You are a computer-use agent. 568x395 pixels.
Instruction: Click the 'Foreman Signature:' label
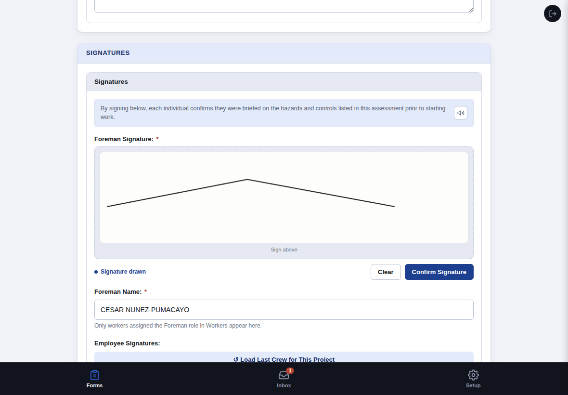pos(124,139)
